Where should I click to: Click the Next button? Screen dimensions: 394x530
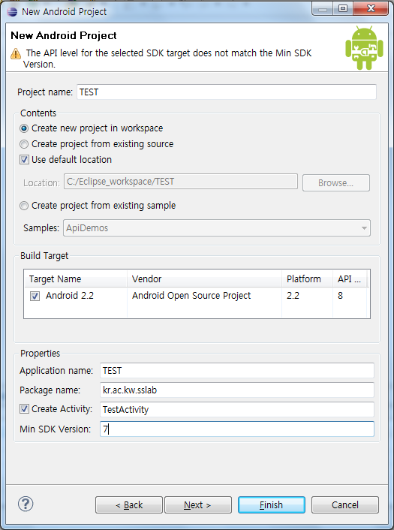197,504
